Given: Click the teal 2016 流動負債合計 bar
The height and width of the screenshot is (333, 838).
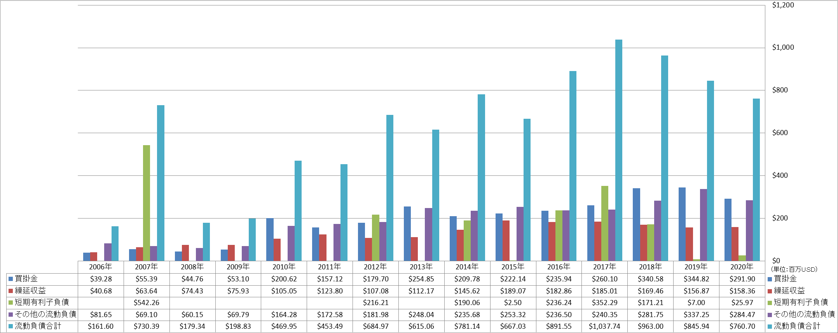Looking at the screenshot, I should [x=573, y=166].
